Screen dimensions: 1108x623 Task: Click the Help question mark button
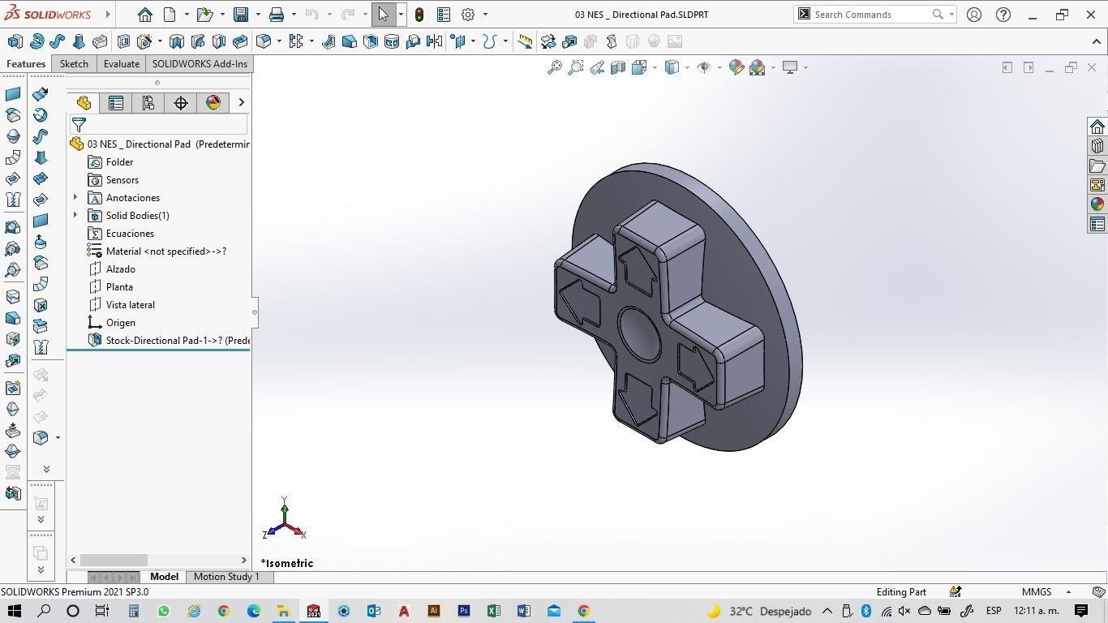[1003, 15]
